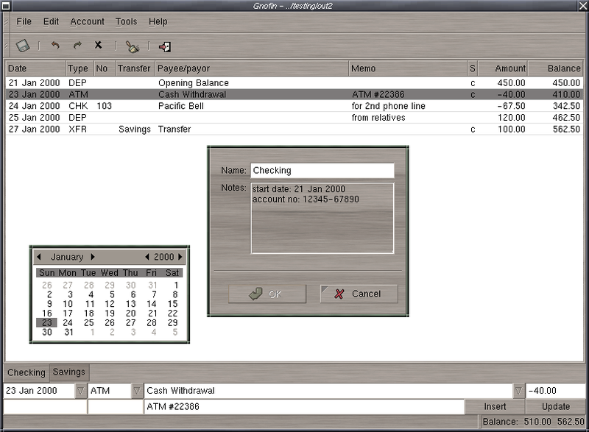Open the Account menu
The width and height of the screenshot is (589, 432).
pos(87,22)
